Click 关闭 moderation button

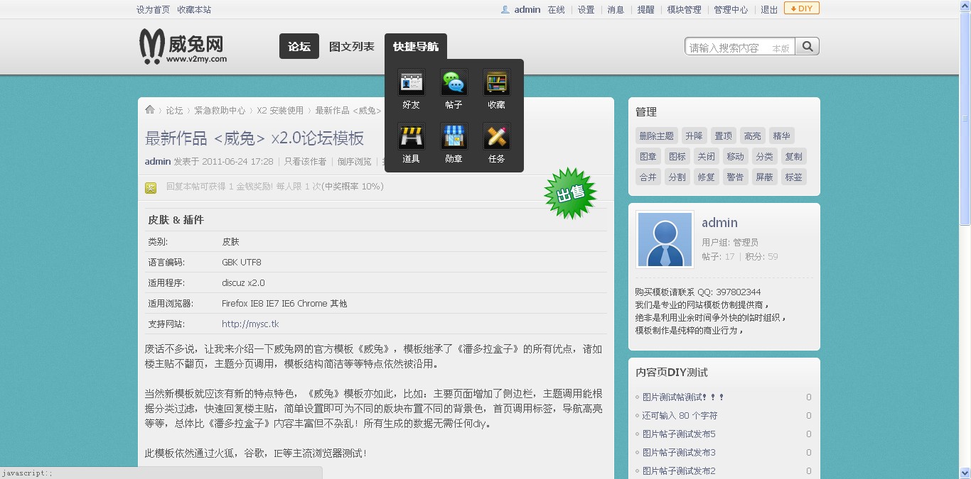[x=707, y=157]
